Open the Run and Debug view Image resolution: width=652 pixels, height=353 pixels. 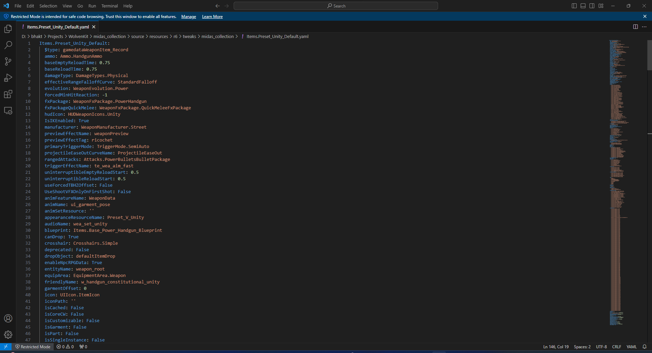pos(8,78)
